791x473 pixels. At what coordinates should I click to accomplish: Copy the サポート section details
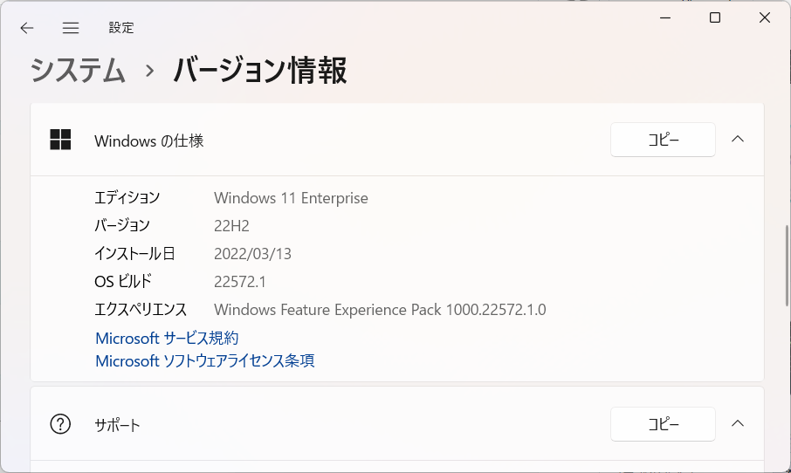[663, 424]
